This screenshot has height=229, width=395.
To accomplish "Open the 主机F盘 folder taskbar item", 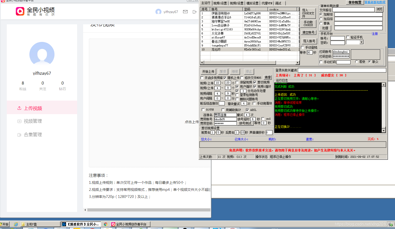I will (40, 224).
